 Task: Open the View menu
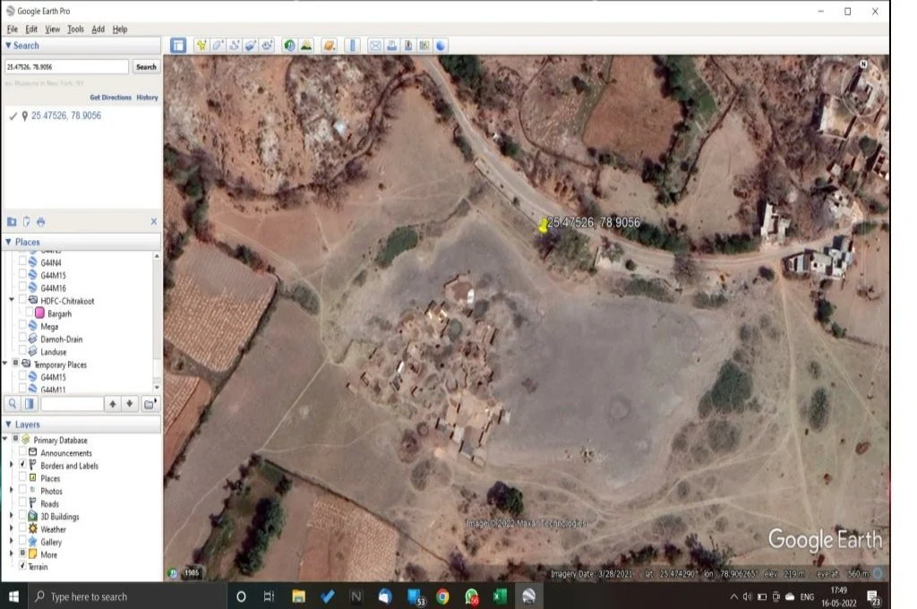(52, 28)
